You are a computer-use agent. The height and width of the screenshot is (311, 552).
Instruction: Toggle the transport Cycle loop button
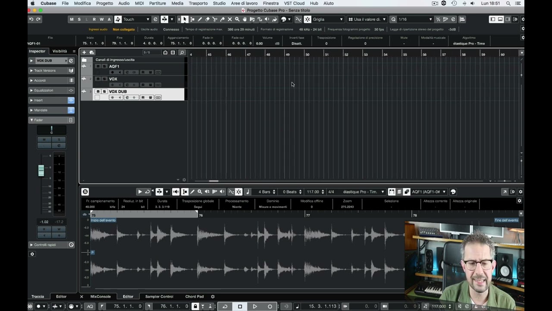click(x=225, y=306)
